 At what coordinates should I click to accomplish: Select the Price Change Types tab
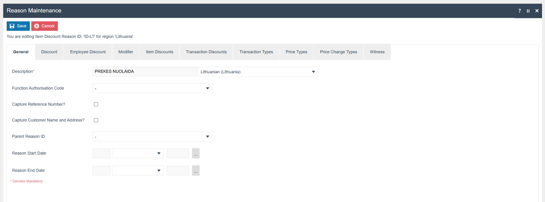(338, 52)
